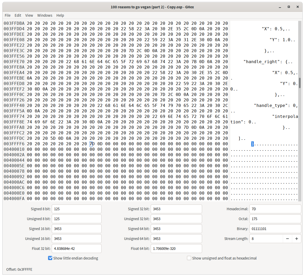This screenshot has height=277, width=305.
Task: Enable Show unsigned and float as hexadecimal
Action: [189, 258]
